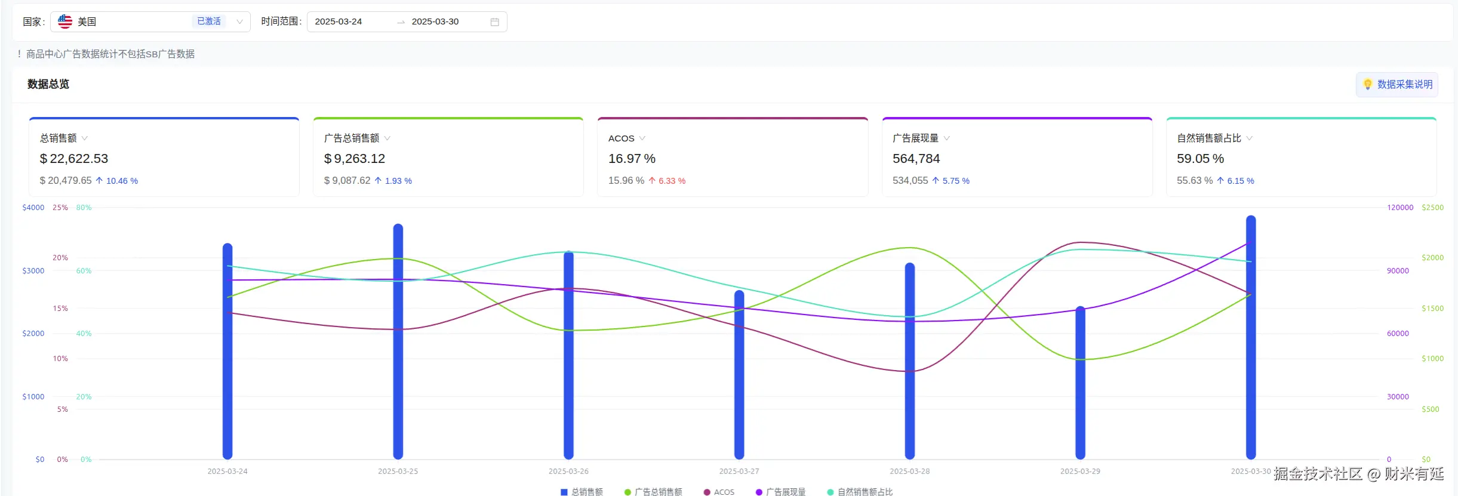Expand the ACOS metric dropdown
Viewport: 1458px width, 496px height.
pos(642,138)
